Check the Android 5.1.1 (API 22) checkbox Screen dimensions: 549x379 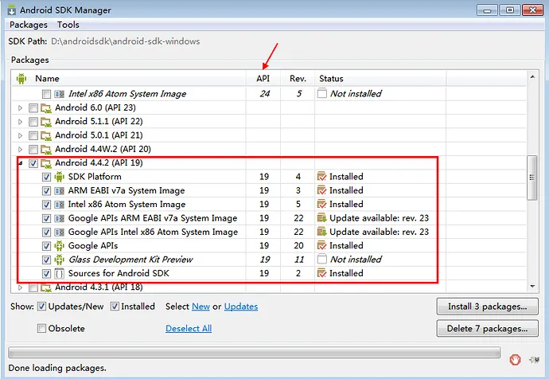coord(33,122)
